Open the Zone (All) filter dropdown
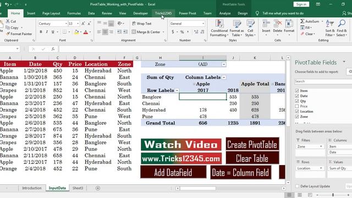This screenshot has width=352, height=198. pos(224,64)
